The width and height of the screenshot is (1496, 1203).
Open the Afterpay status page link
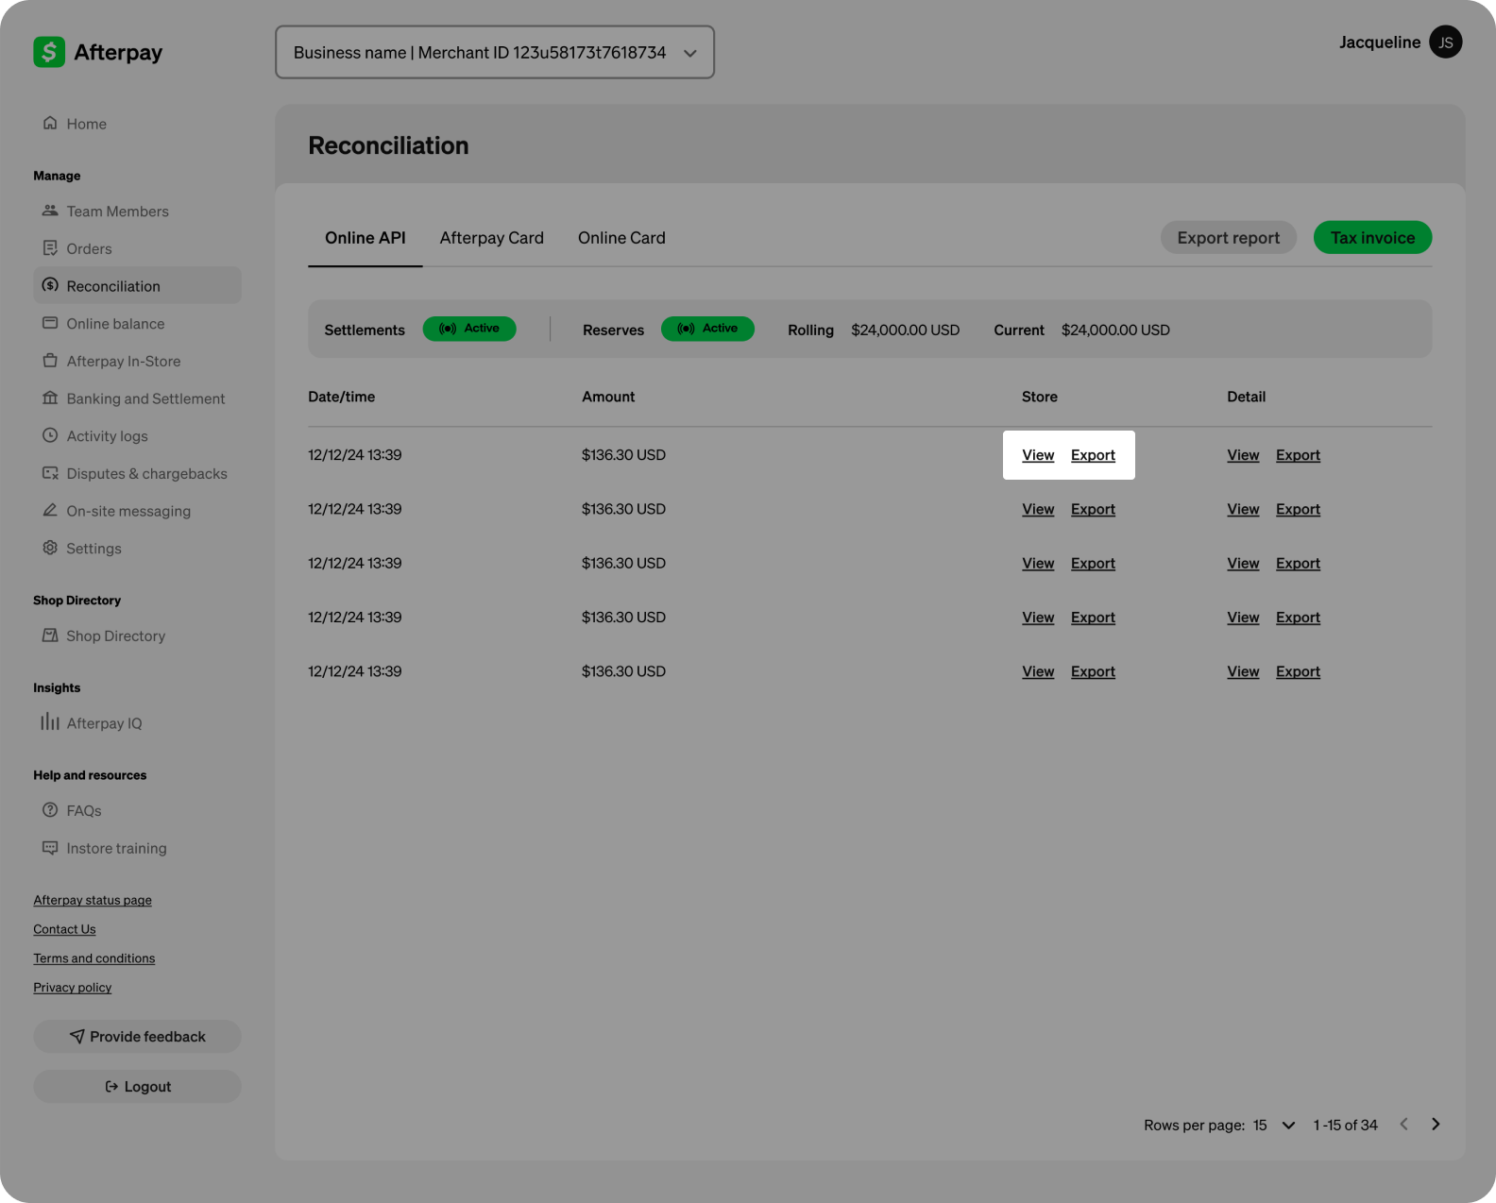93,900
